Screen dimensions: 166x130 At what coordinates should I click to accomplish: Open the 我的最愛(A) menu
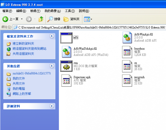coord(53,11)
